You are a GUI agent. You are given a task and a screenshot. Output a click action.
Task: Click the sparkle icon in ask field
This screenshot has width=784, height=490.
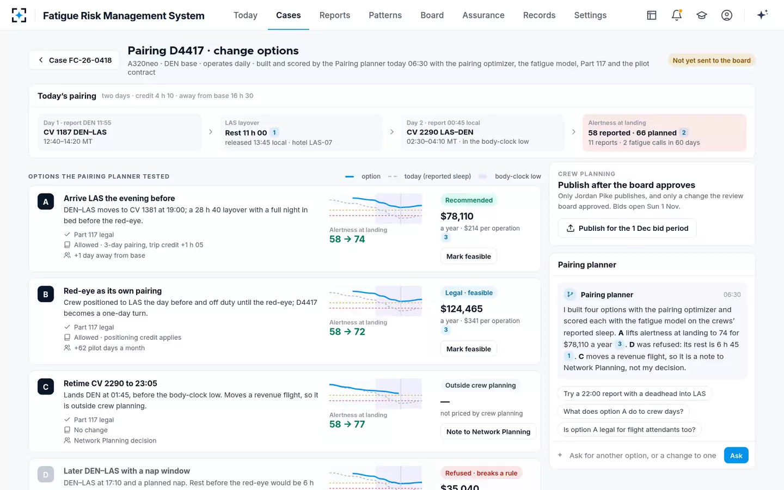(560, 455)
